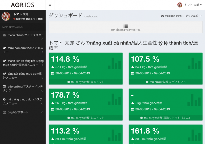
Task: Click gear icon of hệ thống thực đơn/システムメニュー
Action: point(4,99)
